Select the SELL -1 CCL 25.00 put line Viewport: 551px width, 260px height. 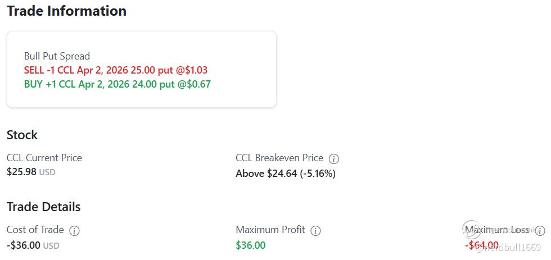(x=116, y=70)
